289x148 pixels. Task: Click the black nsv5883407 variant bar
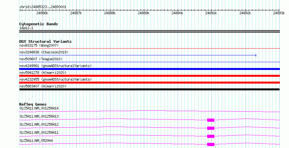(x=149, y=89)
